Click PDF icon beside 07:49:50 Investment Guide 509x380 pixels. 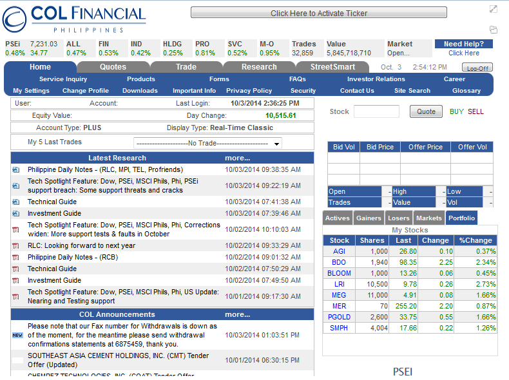point(15,280)
